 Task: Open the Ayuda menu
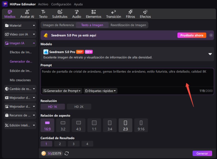[x=78, y=4]
